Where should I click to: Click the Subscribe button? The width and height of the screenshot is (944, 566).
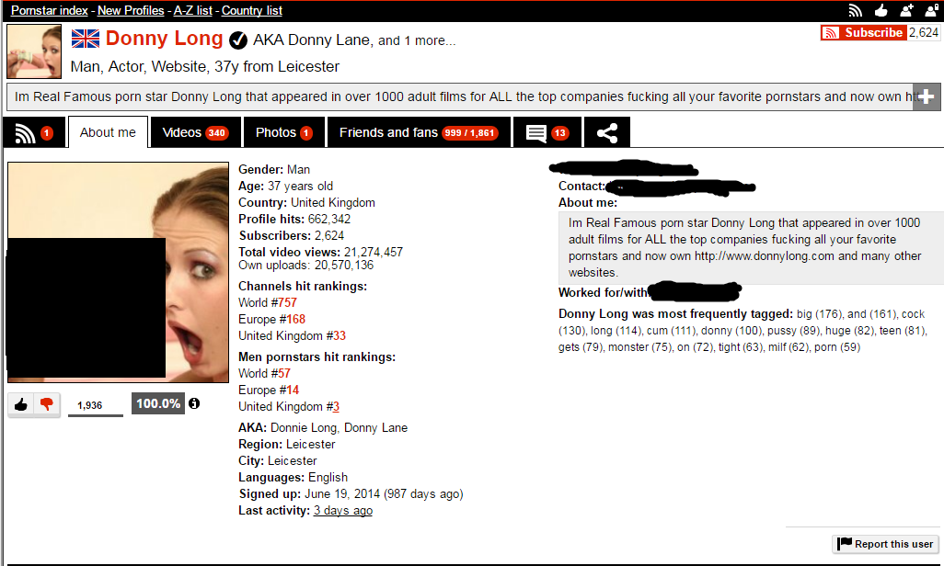(x=863, y=32)
